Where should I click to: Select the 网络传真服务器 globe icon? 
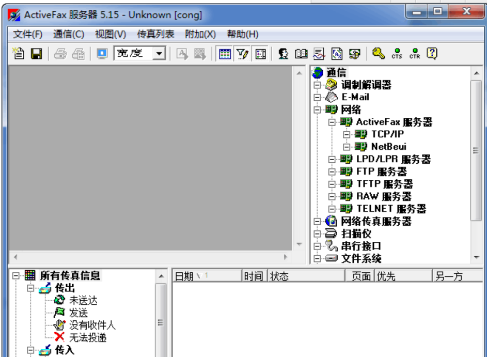coord(331,221)
